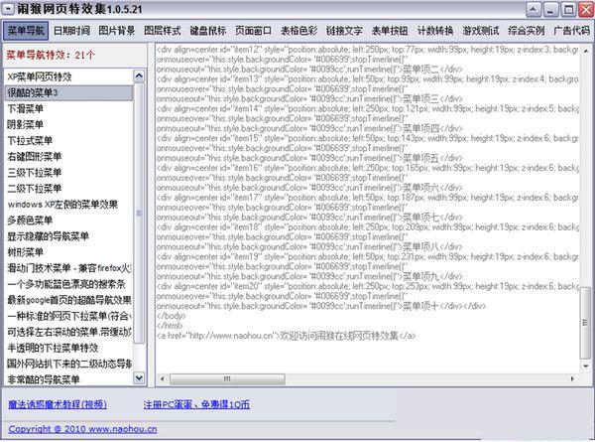Pick the 树形菜单 item
The image size is (595, 442).
(x=68, y=252)
